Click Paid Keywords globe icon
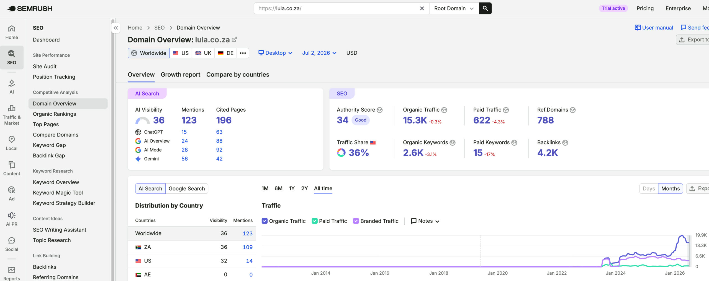Viewport: 709px width, 281px height. (514, 143)
